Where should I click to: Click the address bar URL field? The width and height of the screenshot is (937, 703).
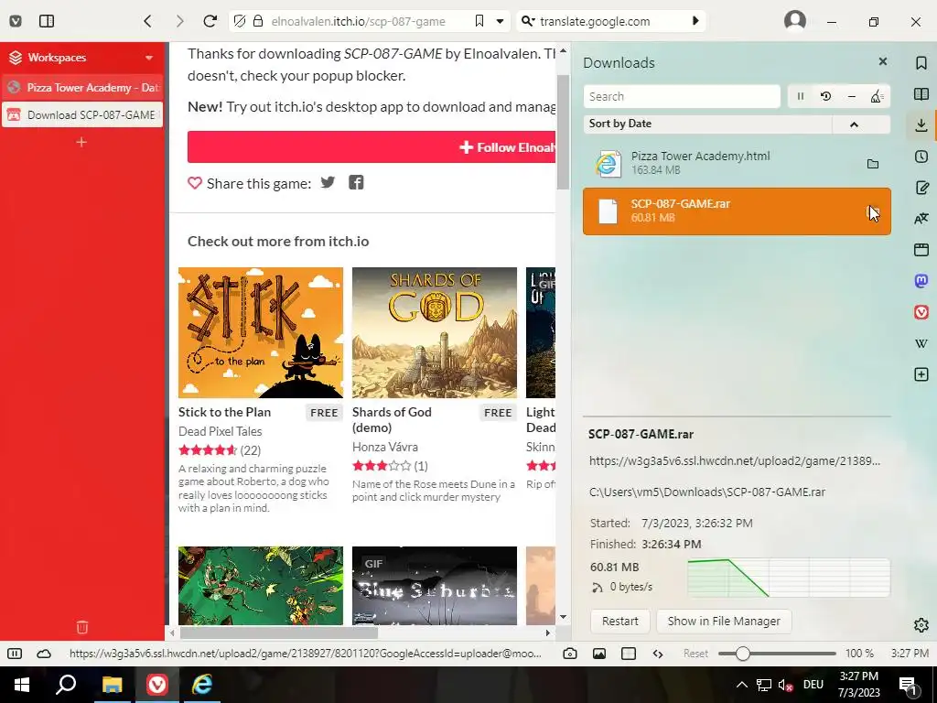click(358, 22)
